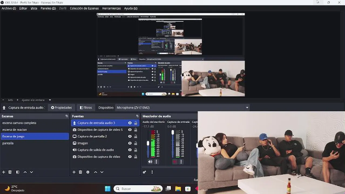Viewport: 345px width, 194px height.
Task: Open weather widget showing 27°C
Action: pyautogui.click(x=15, y=188)
